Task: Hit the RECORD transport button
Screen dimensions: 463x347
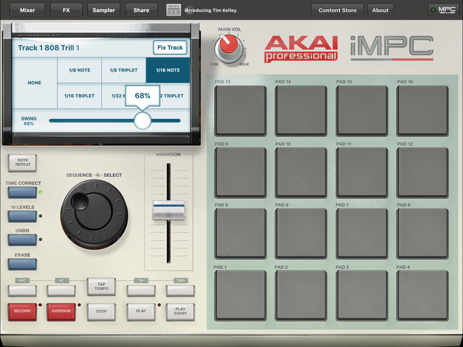Action: pos(22,312)
